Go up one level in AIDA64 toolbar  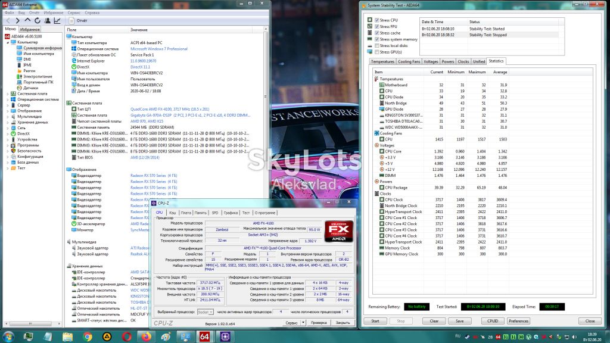[27, 21]
